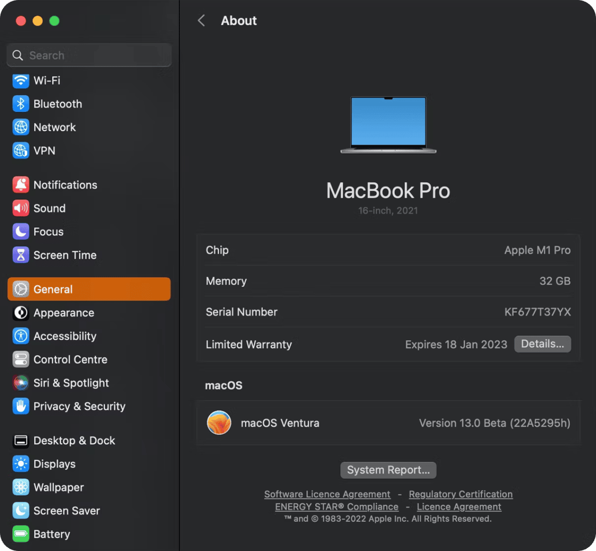
Task: Close the window with red button
Action: (x=21, y=21)
